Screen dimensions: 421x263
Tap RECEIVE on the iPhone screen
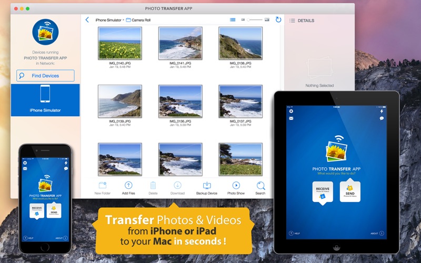tap(37, 210)
